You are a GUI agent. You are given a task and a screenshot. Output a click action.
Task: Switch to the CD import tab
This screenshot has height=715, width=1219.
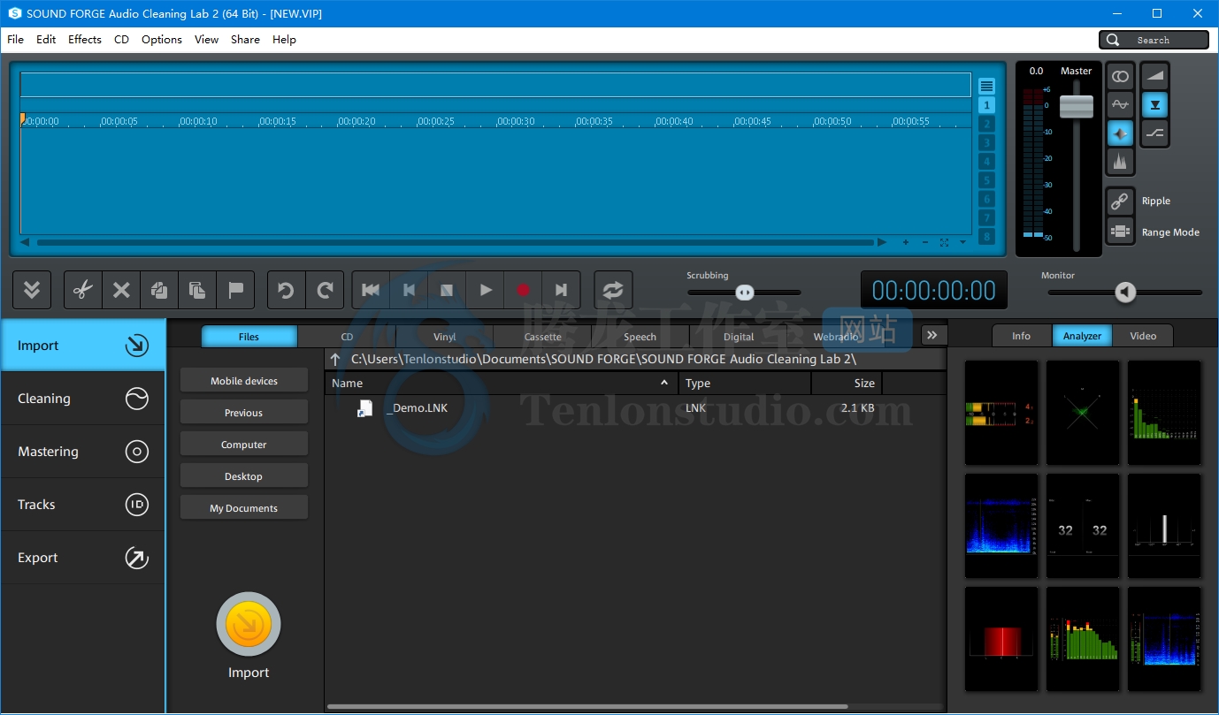click(x=347, y=337)
